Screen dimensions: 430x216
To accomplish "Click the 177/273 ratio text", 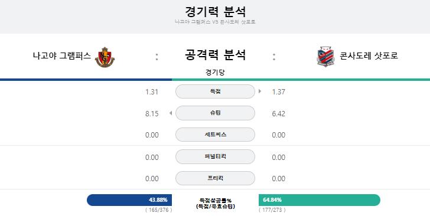I will (x=272, y=210).
